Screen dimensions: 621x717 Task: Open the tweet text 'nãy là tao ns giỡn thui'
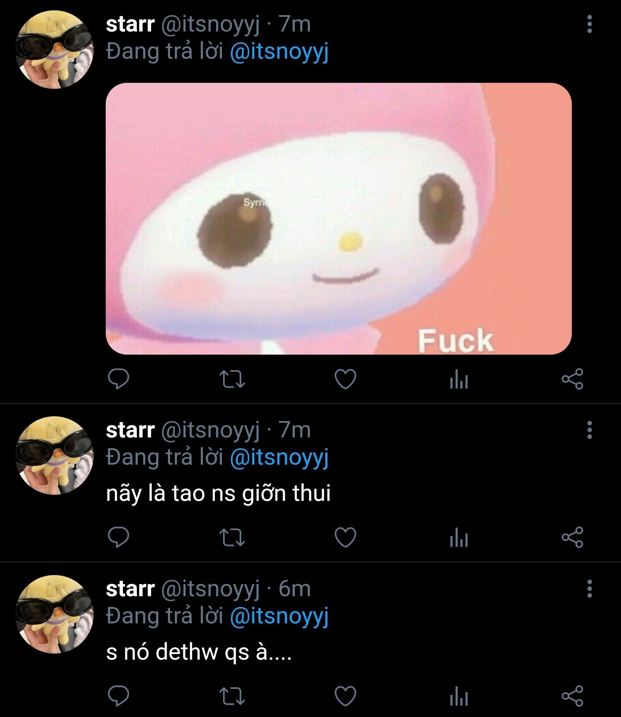(x=218, y=494)
